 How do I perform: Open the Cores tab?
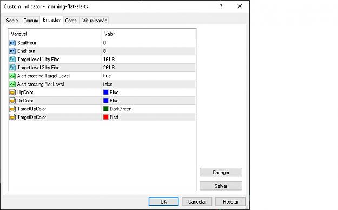[x=71, y=20]
